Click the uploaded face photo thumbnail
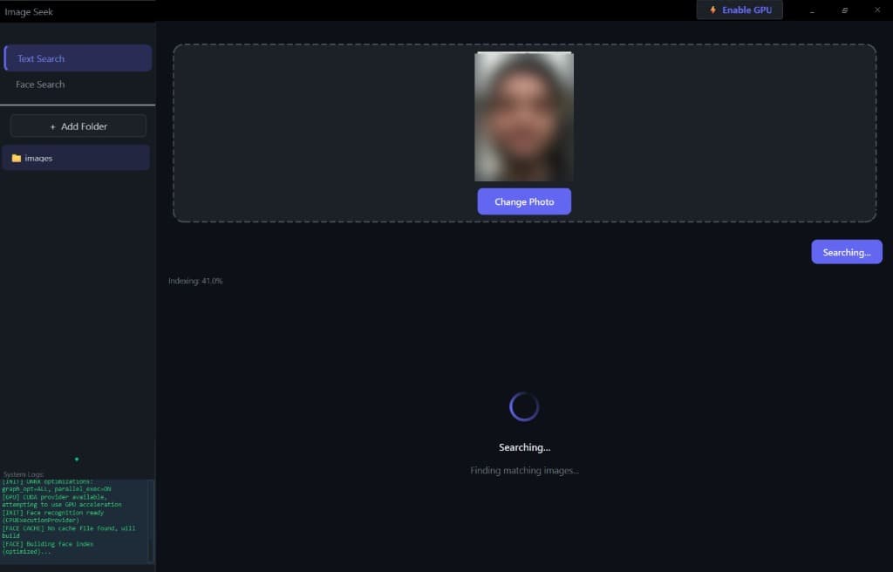893x572 pixels. [524, 115]
